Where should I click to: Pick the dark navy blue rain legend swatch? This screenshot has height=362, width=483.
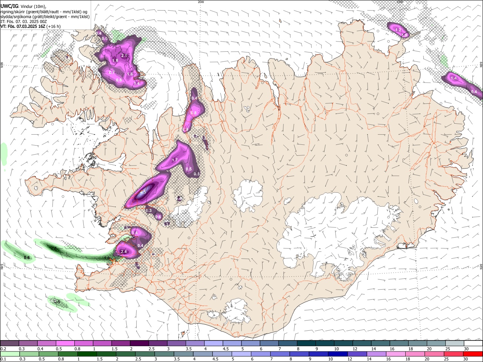[x=337, y=354]
